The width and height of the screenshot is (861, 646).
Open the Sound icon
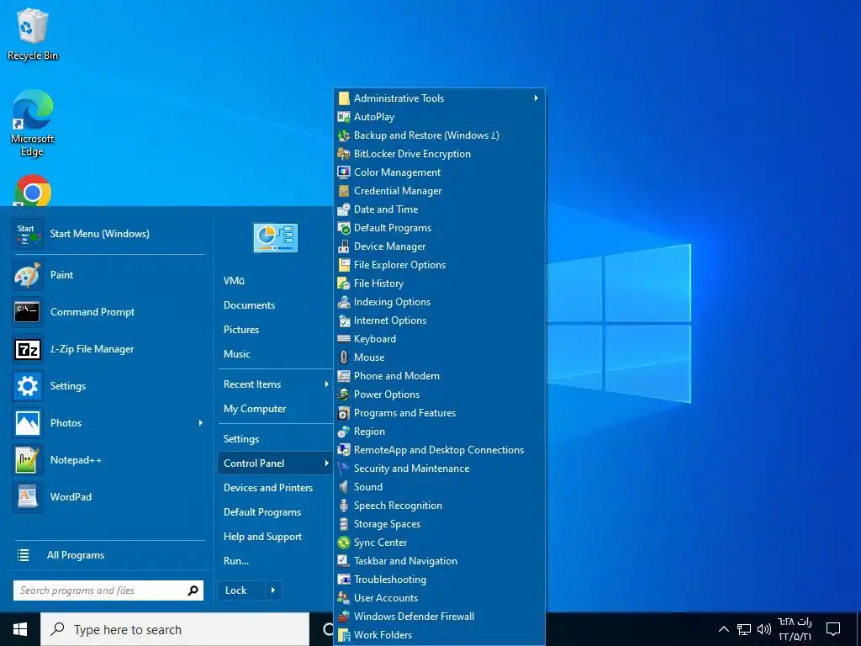(x=344, y=487)
